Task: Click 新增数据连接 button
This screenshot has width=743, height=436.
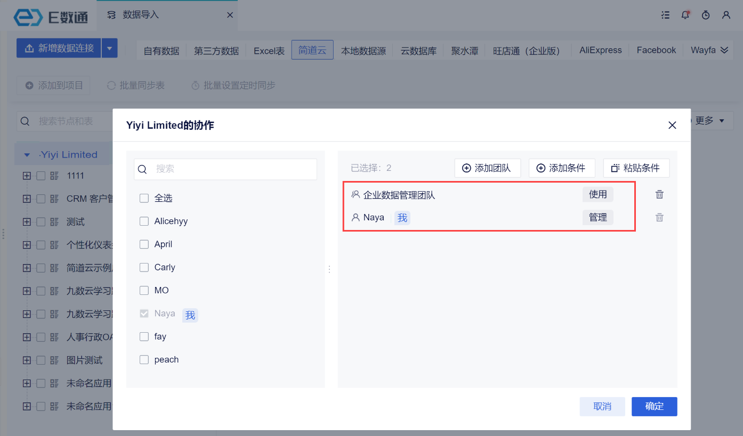Action: coord(59,48)
